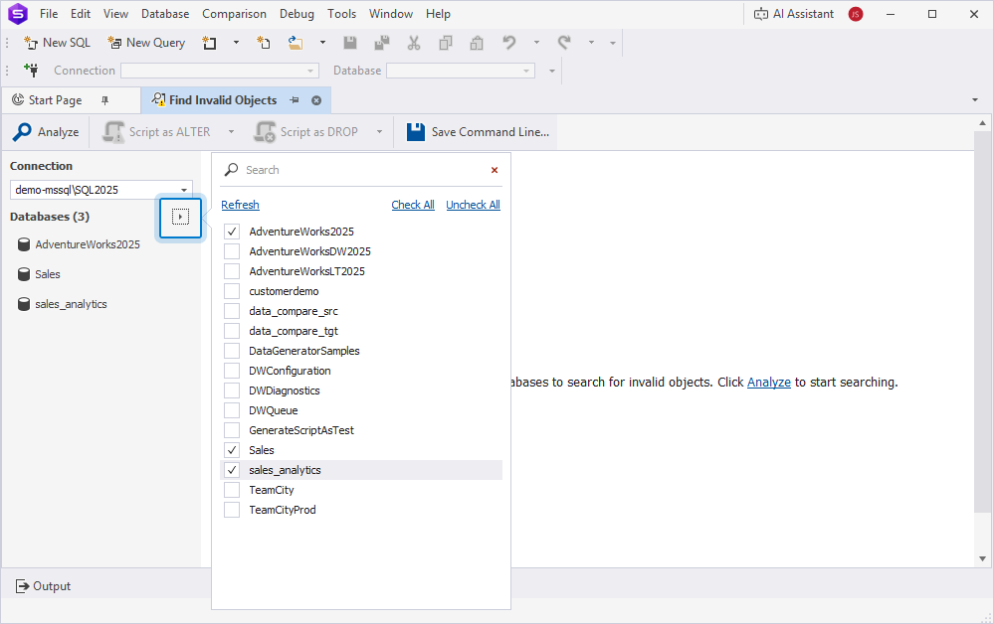Select Sales in left Databases list
The width and height of the screenshot is (994, 624).
[40, 274]
